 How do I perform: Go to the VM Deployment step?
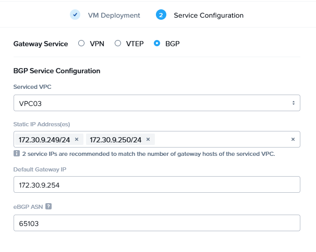point(113,15)
